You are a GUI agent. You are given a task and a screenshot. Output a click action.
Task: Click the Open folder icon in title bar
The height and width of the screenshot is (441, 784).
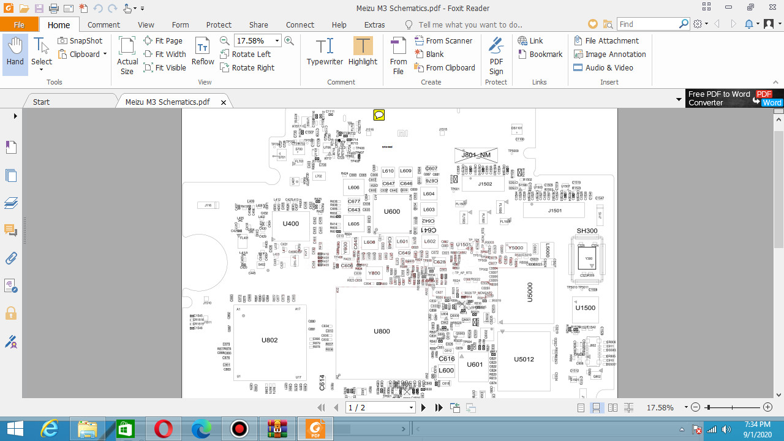coord(24,9)
